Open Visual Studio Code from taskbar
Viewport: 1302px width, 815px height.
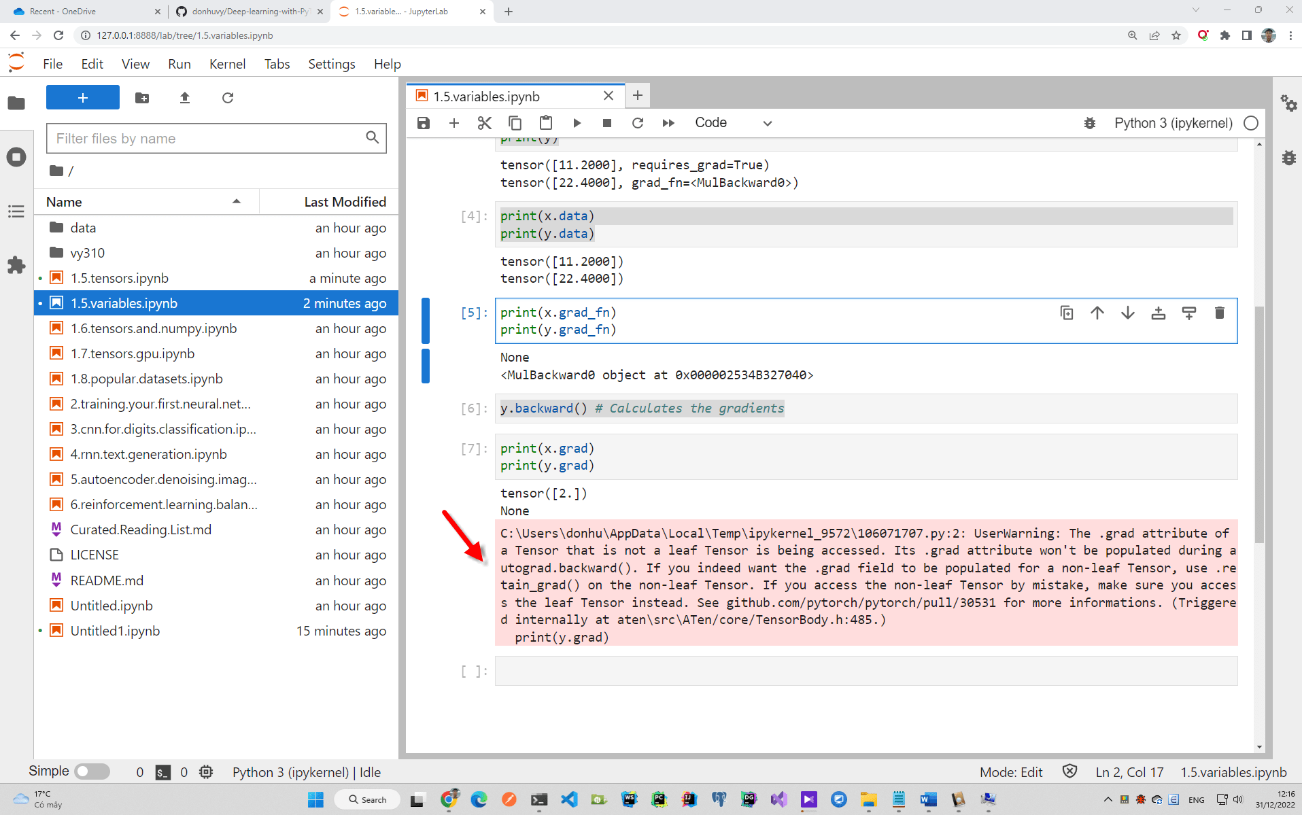coord(569,799)
